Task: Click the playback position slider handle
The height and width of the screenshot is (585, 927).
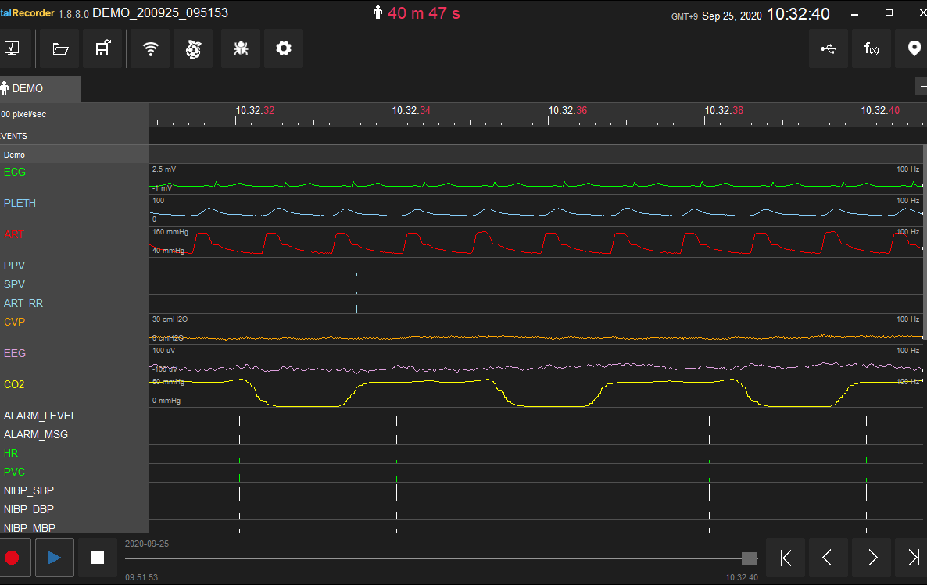Action: pos(749,558)
